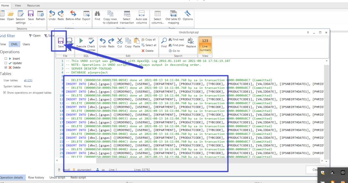Select the DML filter tab

(15, 44)
